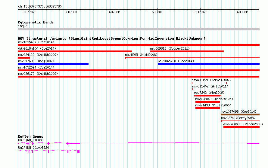The height and width of the screenshot is (168, 268).
Task: Click the RefSeq Genes track title
Action: click(30, 136)
